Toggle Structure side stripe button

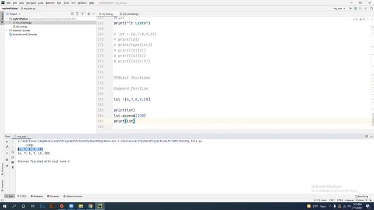(2, 169)
